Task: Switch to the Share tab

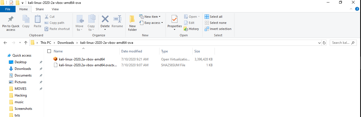Action: click(x=40, y=9)
